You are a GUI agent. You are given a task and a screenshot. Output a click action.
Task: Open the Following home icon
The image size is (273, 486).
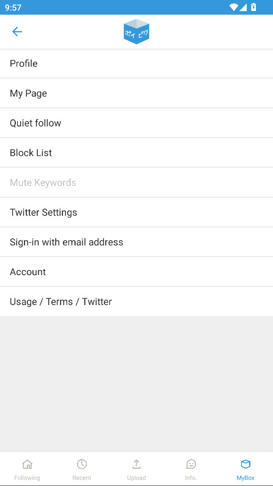tap(27, 464)
